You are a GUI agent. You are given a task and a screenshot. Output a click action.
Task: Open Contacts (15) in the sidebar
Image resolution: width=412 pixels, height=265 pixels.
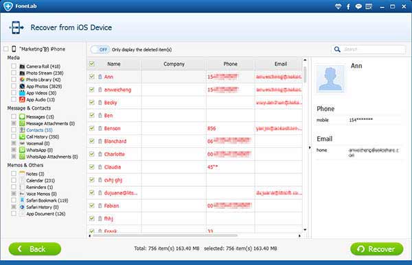click(39, 130)
